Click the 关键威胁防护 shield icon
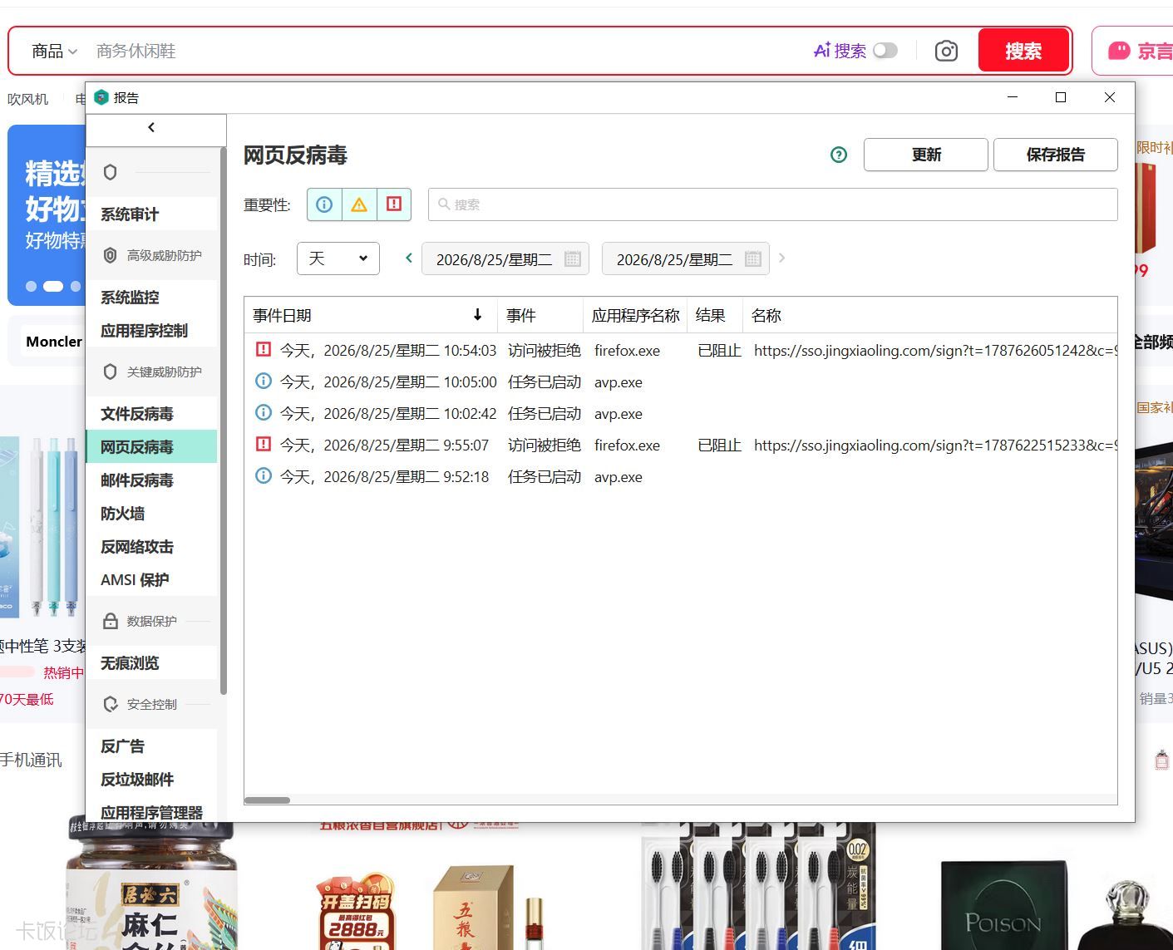Screen dimensions: 1173x950 point(110,372)
